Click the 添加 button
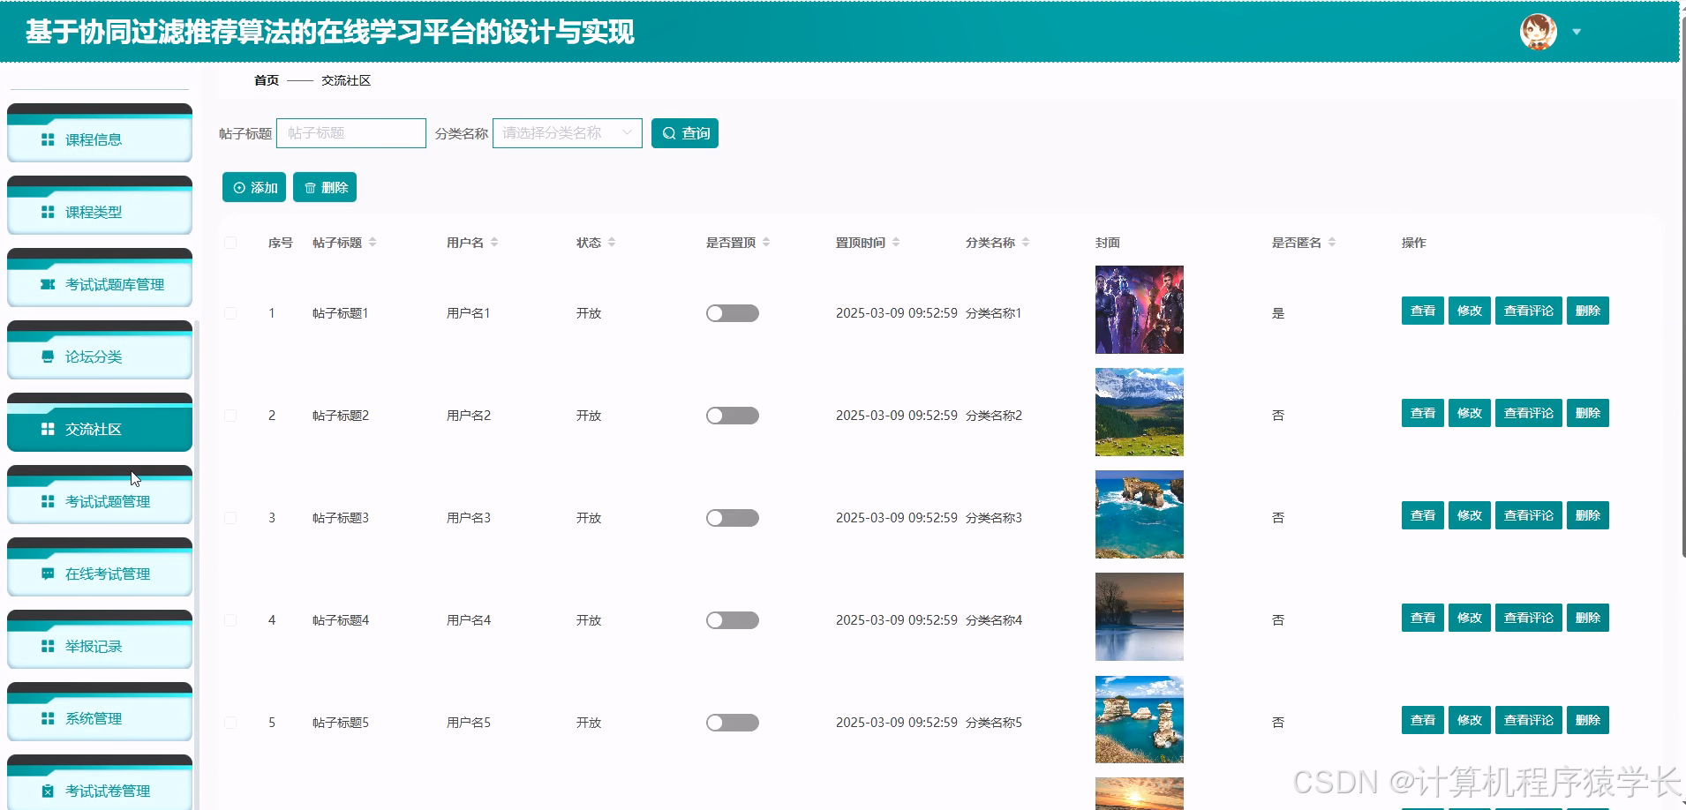Viewport: 1686px width, 810px height. tap(254, 187)
